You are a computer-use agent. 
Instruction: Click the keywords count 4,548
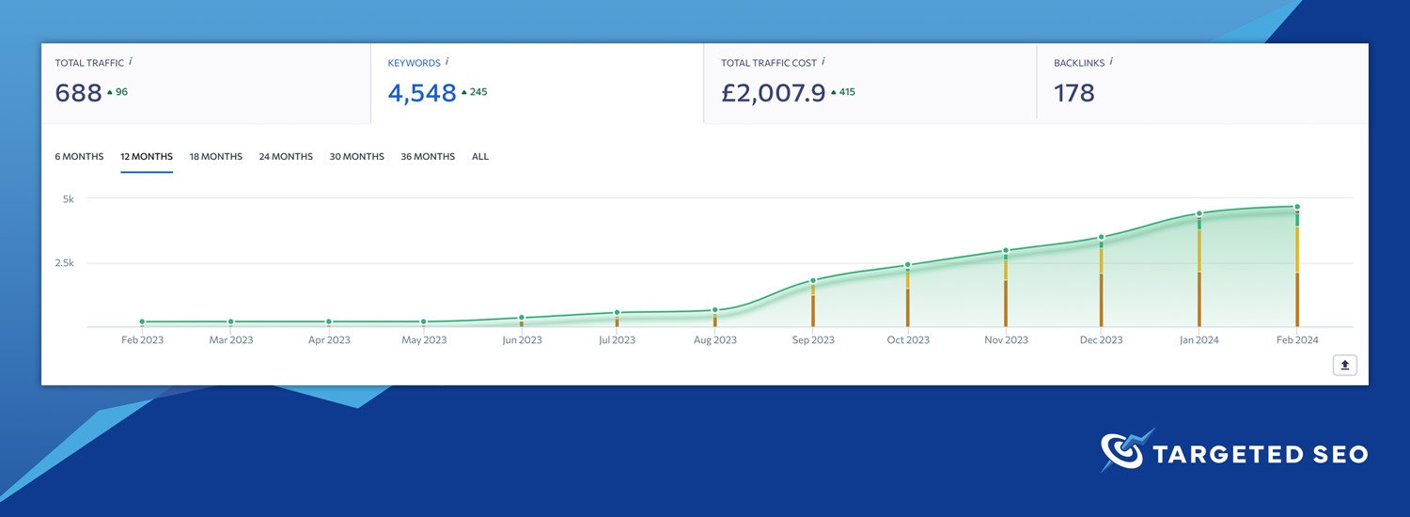tap(422, 92)
